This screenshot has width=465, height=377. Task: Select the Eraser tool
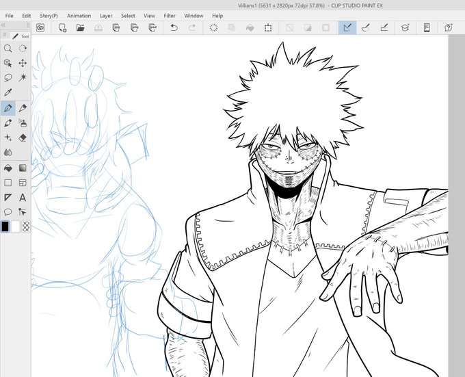pos(23,138)
